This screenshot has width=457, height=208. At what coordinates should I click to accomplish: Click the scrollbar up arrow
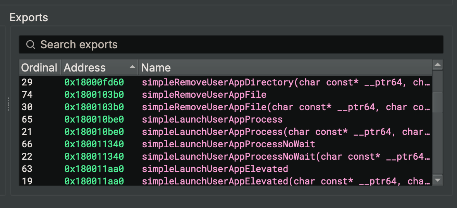tap(438, 65)
